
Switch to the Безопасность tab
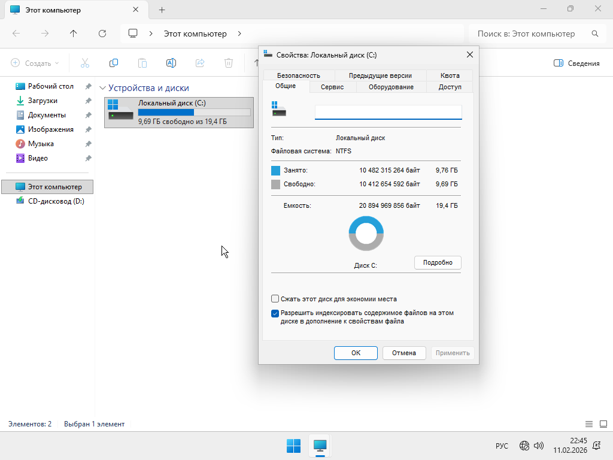click(x=298, y=75)
